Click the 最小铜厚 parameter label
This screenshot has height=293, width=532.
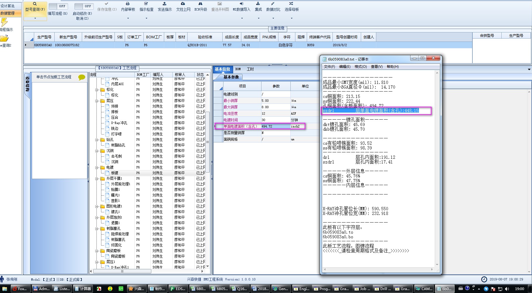click(231, 101)
